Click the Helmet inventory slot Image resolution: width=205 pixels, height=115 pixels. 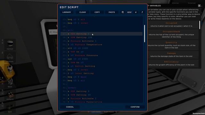click(x=10, y=45)
